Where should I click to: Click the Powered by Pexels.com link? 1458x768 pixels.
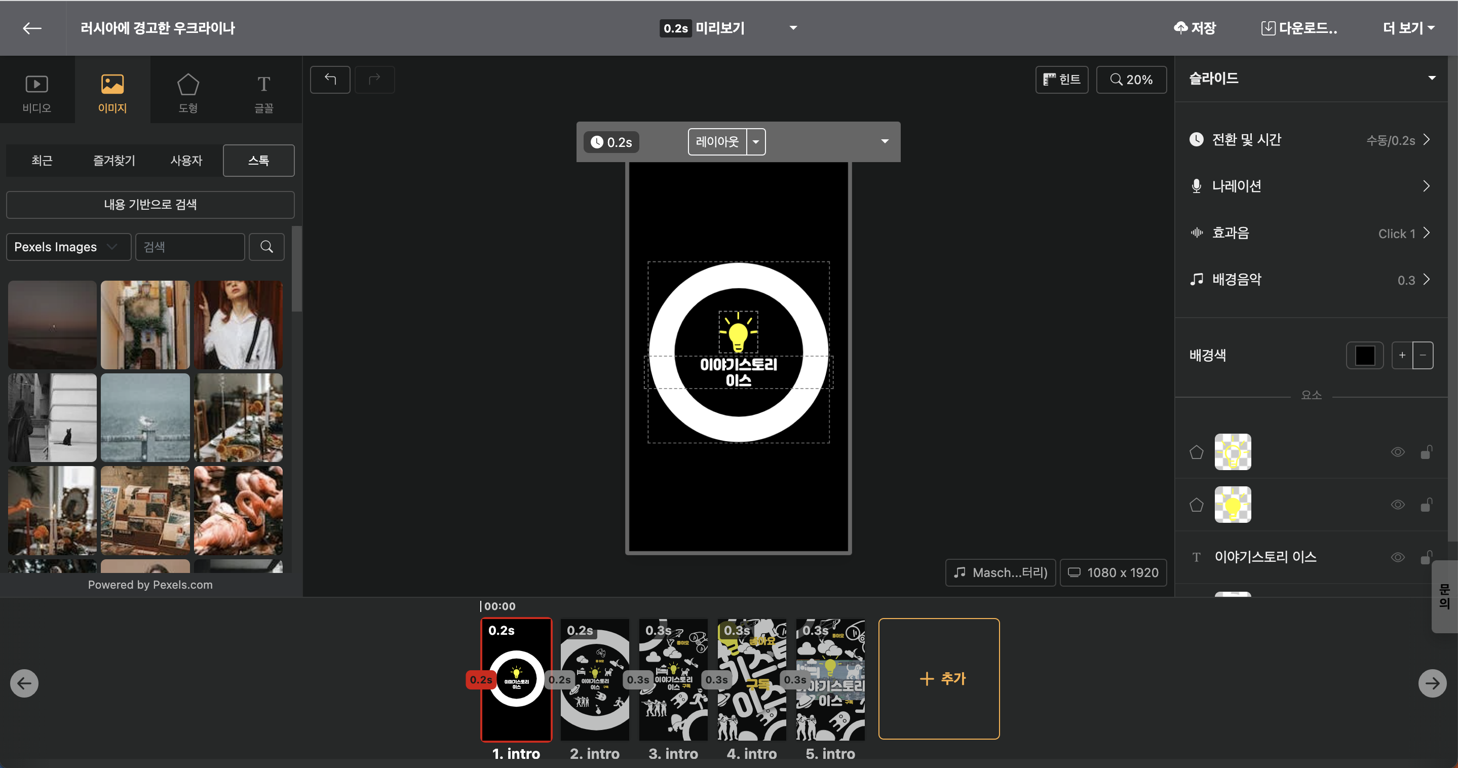click(150, 585)
